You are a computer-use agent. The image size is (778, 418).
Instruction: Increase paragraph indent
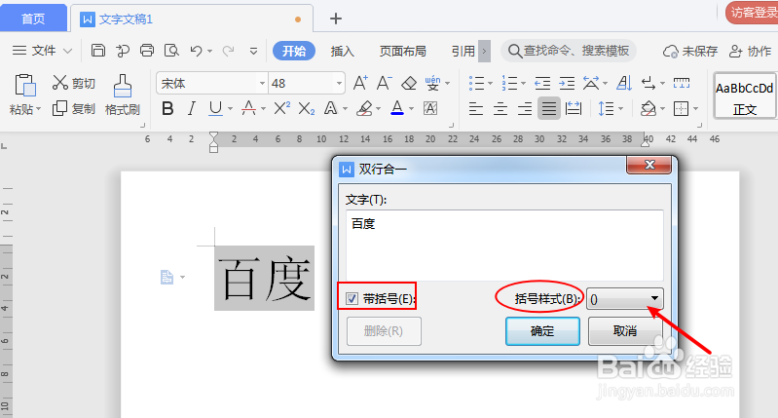[567, 83]
